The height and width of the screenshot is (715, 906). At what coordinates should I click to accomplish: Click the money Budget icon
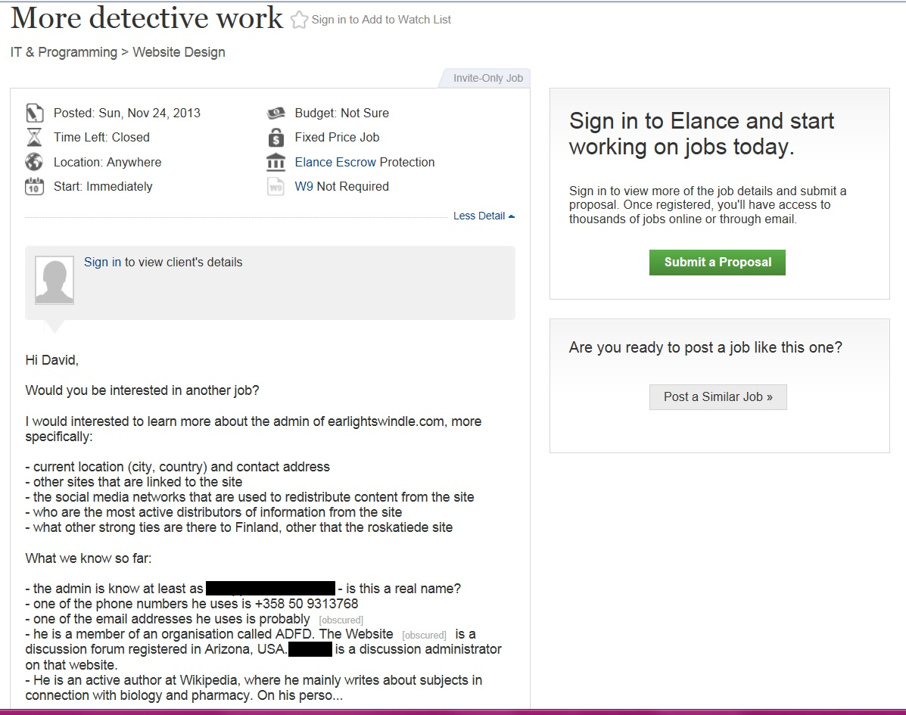276,113
